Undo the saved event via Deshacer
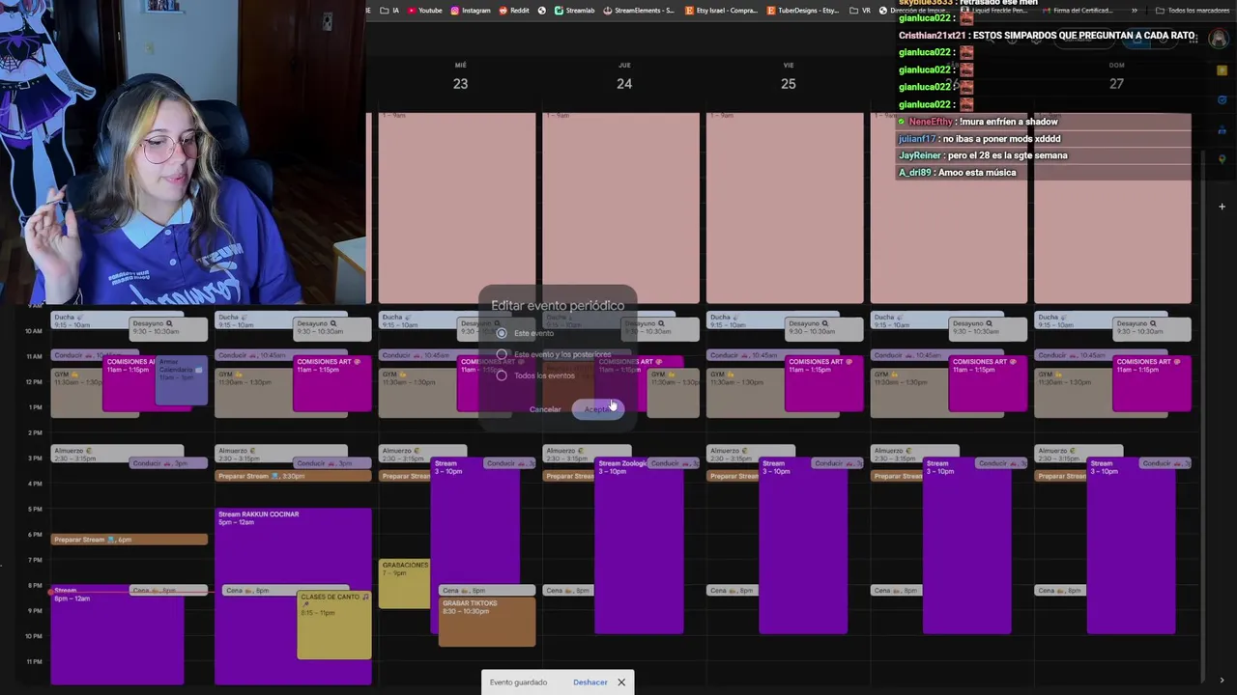This screenshot has height=695, width=1237. coord(590,682)
